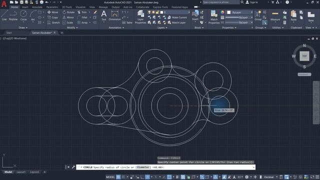The image size is (320, 180).
Task: Activate the Move command
Action: click(52, 12)
